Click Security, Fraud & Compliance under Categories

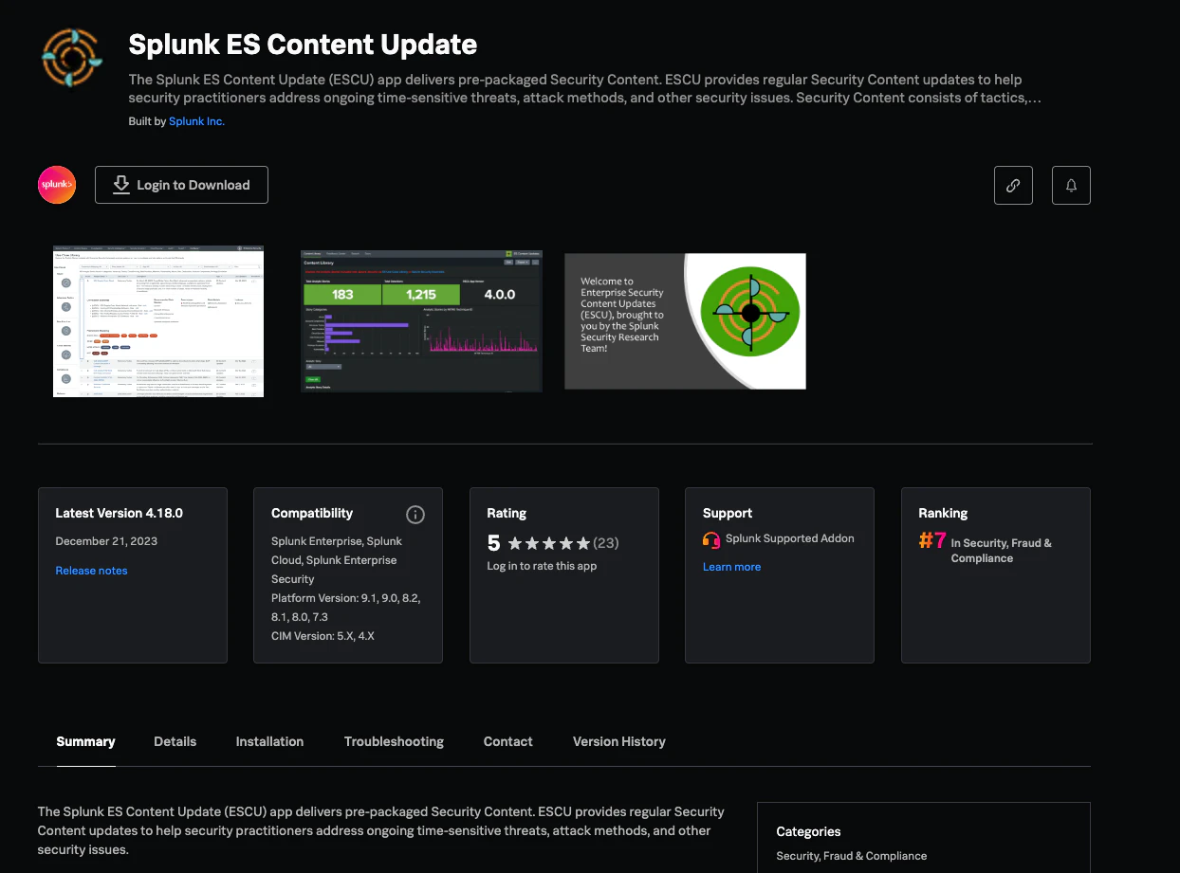coord(852,856)
